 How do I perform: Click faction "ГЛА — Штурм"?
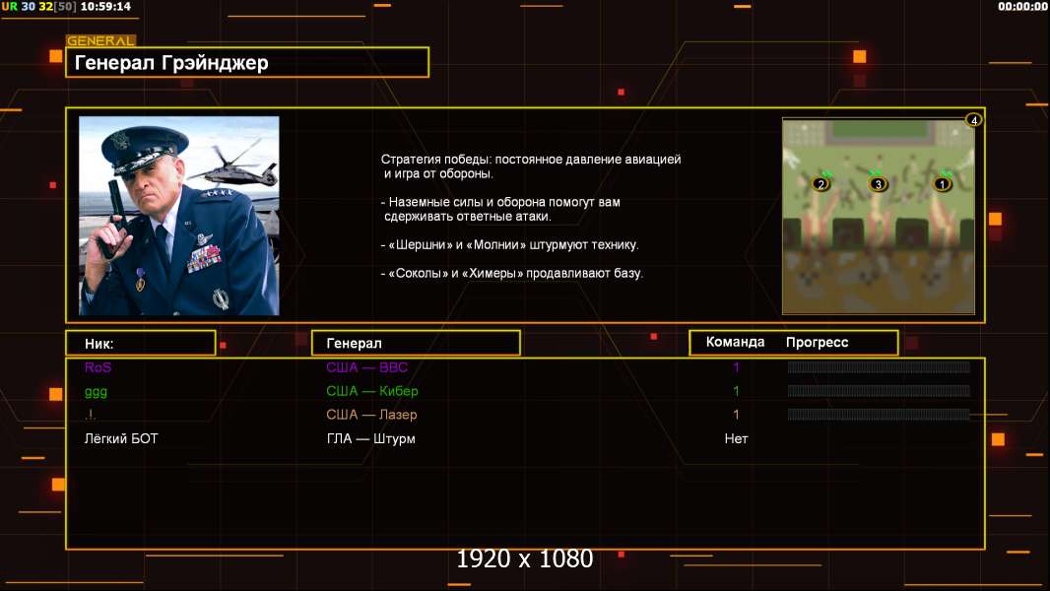click(371, 439)
